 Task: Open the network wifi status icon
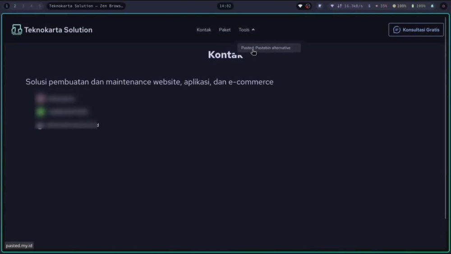pos(332,6)
